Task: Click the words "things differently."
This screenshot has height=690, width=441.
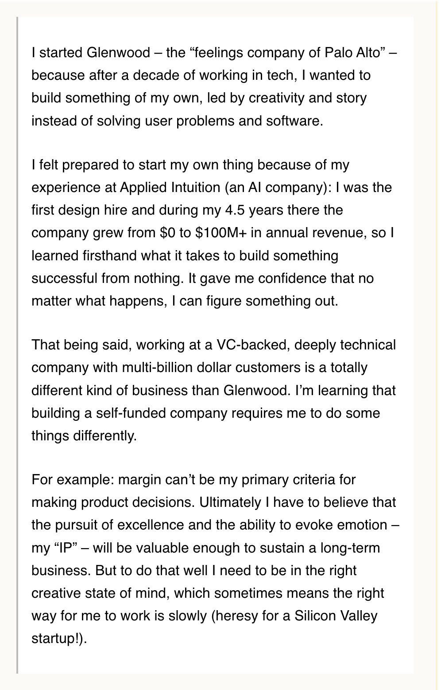Action: pyautogui.click(x=84, y=436)
